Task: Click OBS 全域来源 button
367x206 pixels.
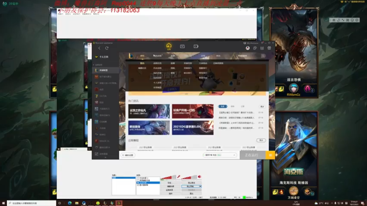Action: click(x=171, y=190)
